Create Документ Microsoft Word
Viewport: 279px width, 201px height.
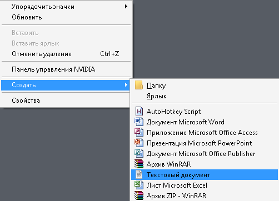pos(205,122)
